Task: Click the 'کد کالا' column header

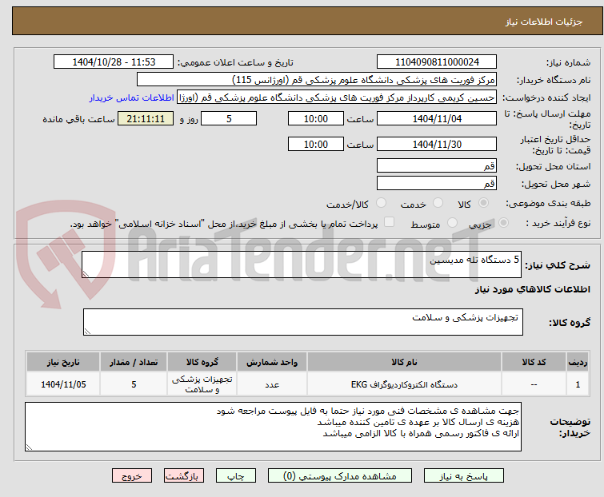Action: point(534,362)
